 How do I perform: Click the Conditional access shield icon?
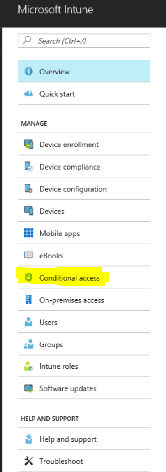point(29,278)
